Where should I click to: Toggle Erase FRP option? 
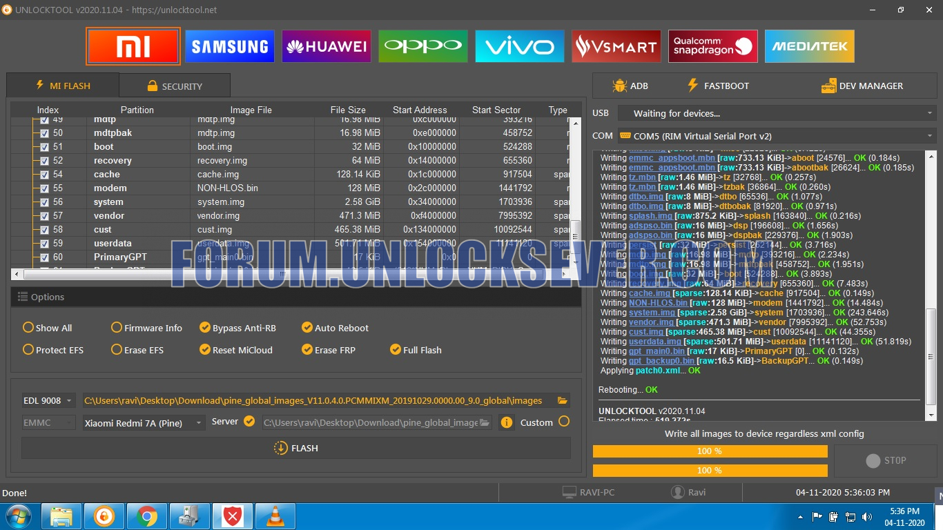coord(328,350)
